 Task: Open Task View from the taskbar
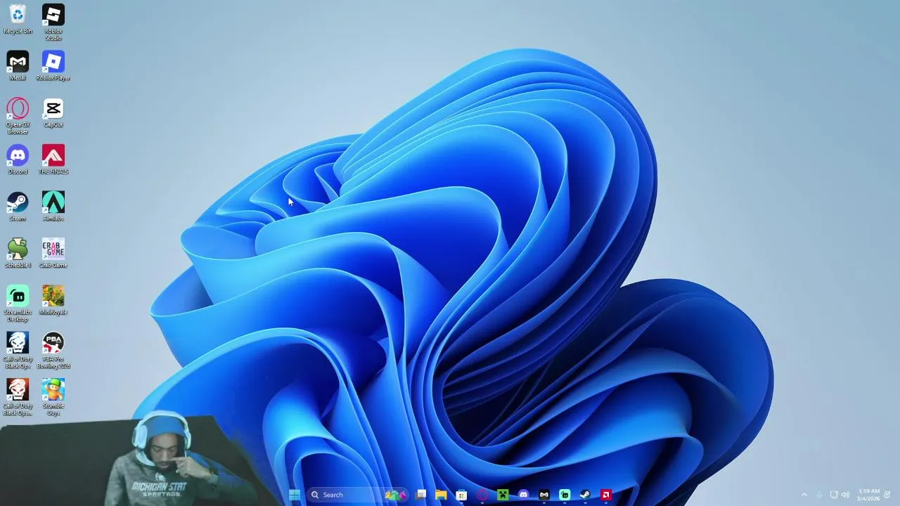click(x=420, y=495)
